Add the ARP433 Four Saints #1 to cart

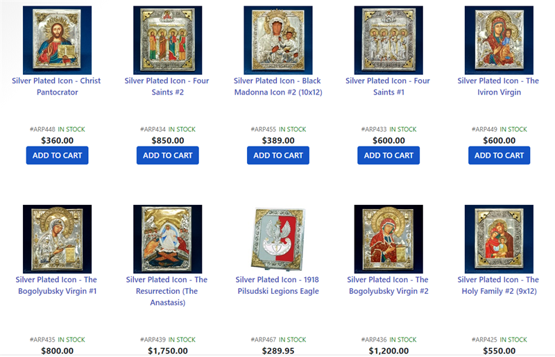[388, 156]
